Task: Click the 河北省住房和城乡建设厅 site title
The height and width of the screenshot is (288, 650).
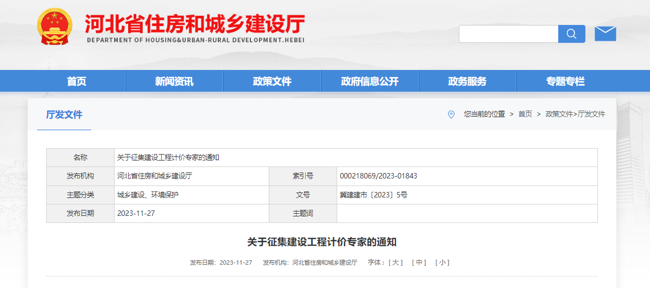Action: (x=195, y=24)
